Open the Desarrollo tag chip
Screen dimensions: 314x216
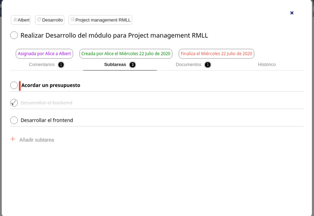(50, 20)
